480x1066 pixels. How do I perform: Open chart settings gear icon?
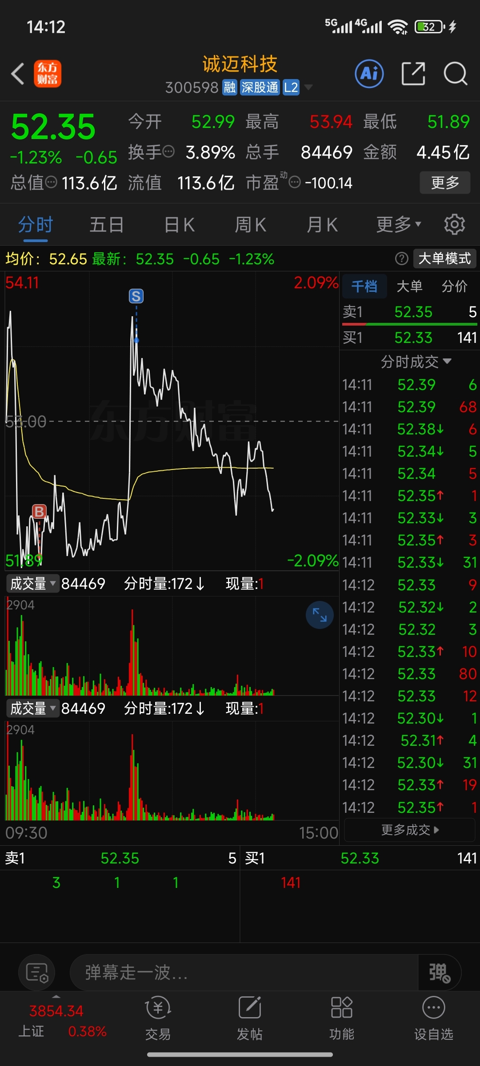454,224
